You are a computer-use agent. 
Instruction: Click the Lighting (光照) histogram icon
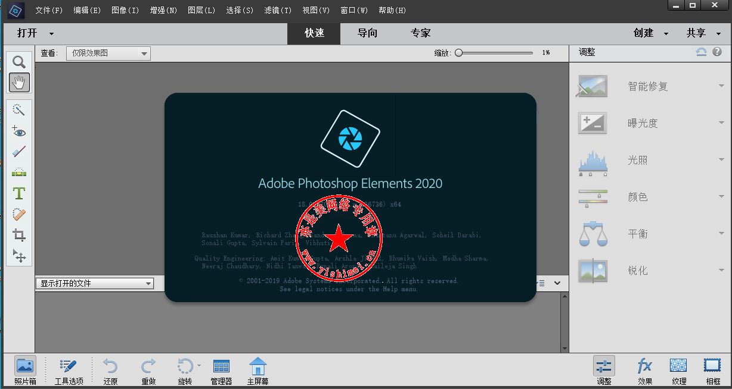tap(593, 163)
